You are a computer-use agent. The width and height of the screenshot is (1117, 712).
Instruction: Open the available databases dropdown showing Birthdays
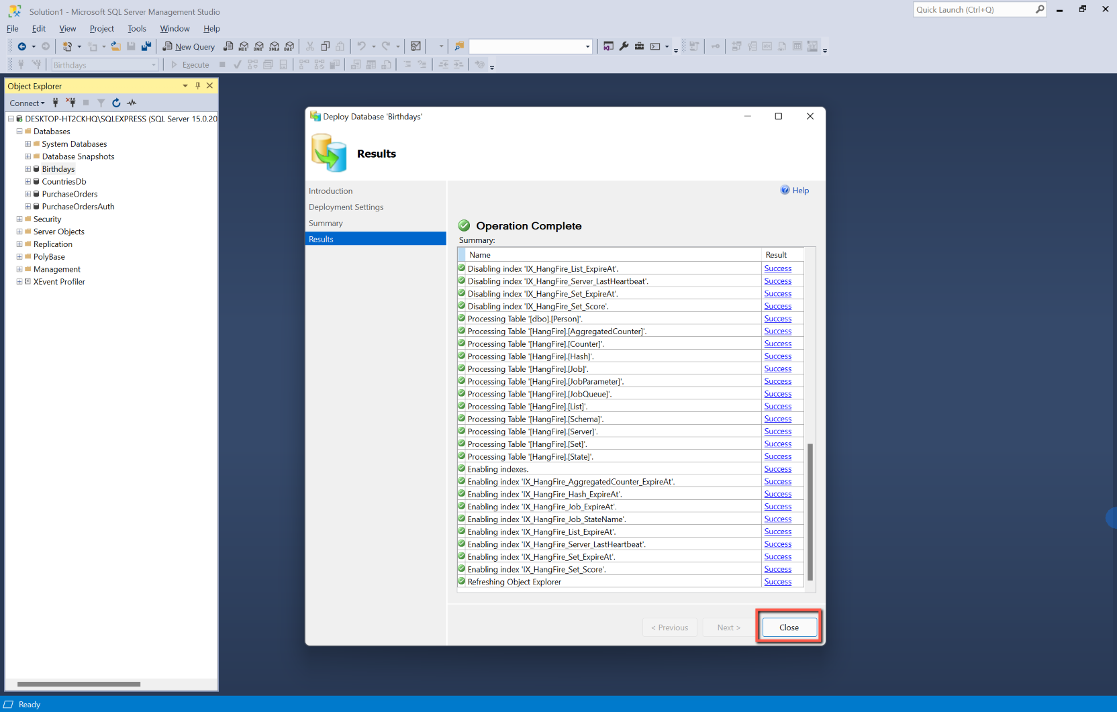click(153, 64)
